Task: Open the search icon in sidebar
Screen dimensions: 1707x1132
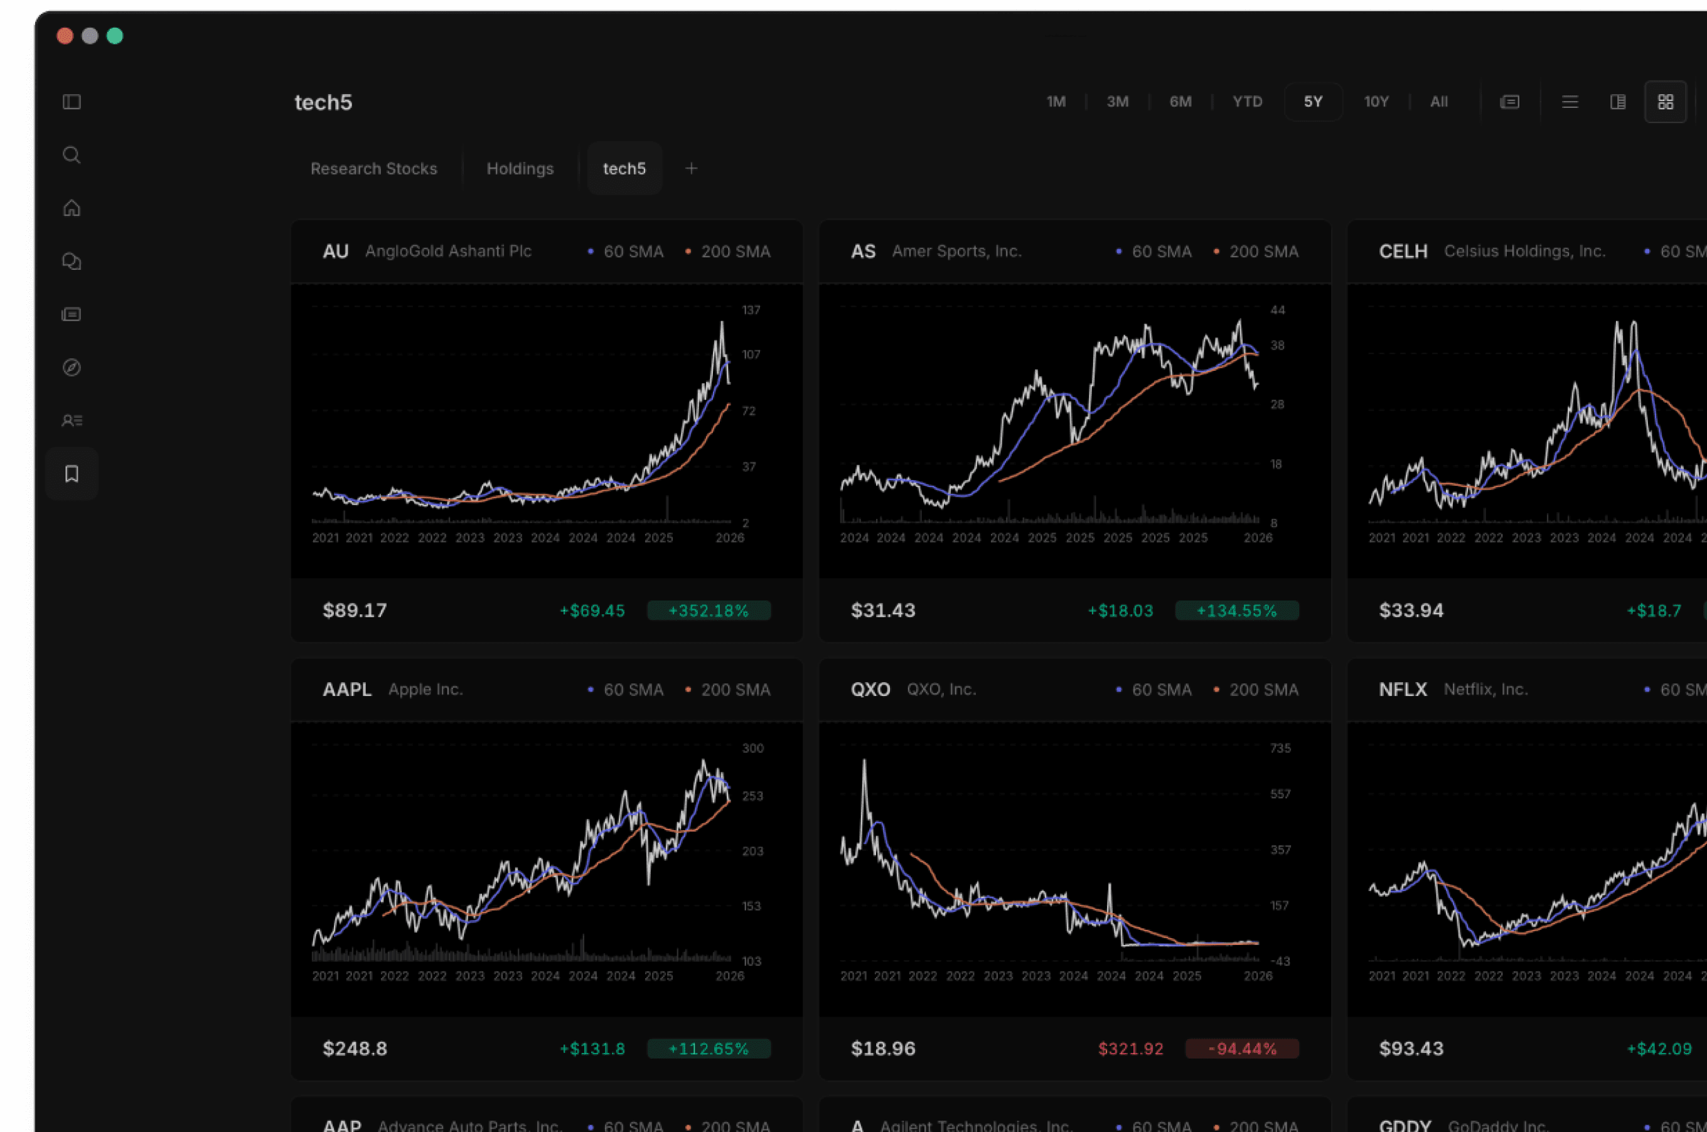Action: [72, 155]
